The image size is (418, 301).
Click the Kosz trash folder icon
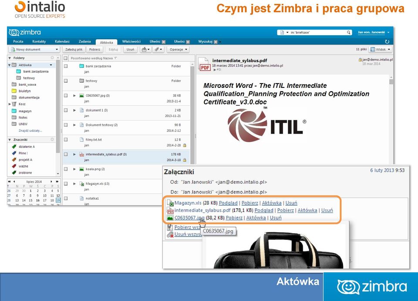point(14,104)
